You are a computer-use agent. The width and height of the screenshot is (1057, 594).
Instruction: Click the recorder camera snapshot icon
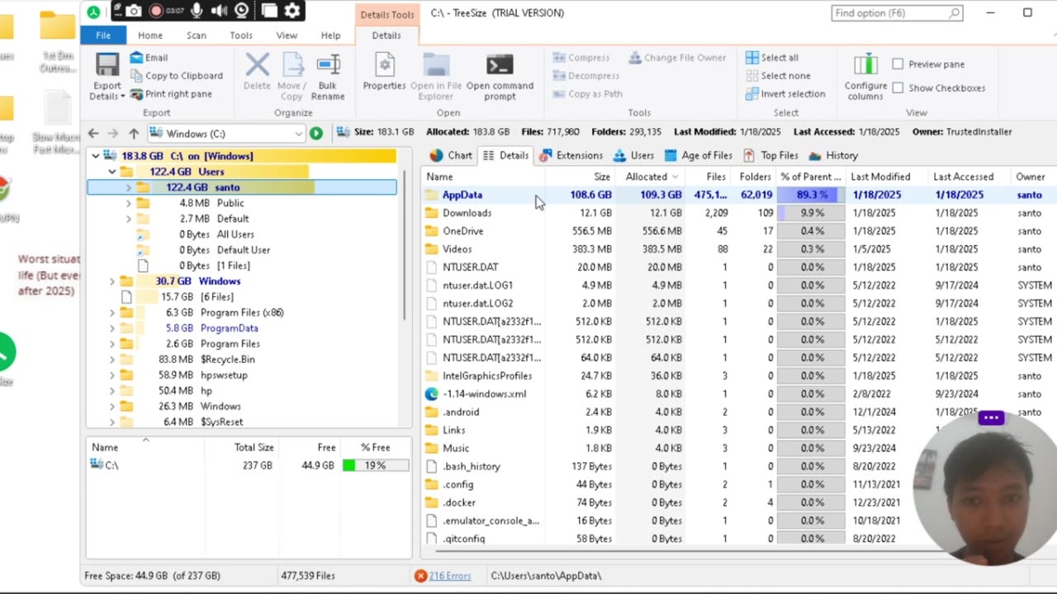tap(134, 11)
